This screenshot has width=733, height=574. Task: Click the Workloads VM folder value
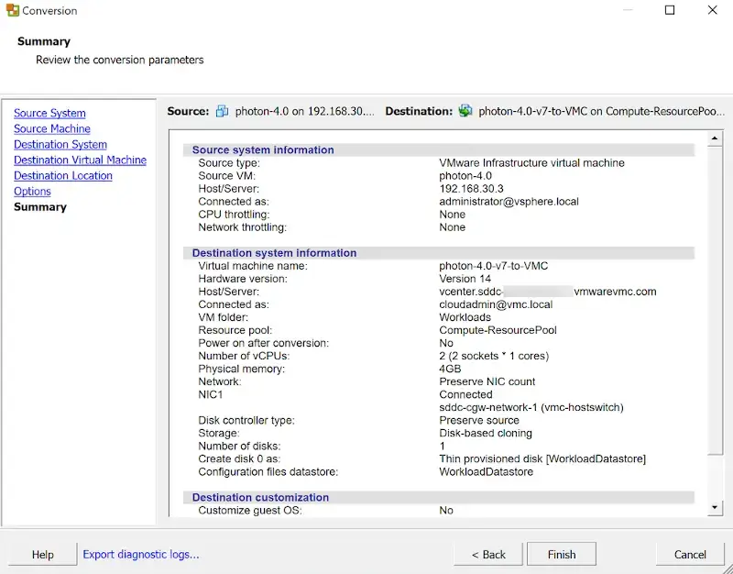point(465,317)
